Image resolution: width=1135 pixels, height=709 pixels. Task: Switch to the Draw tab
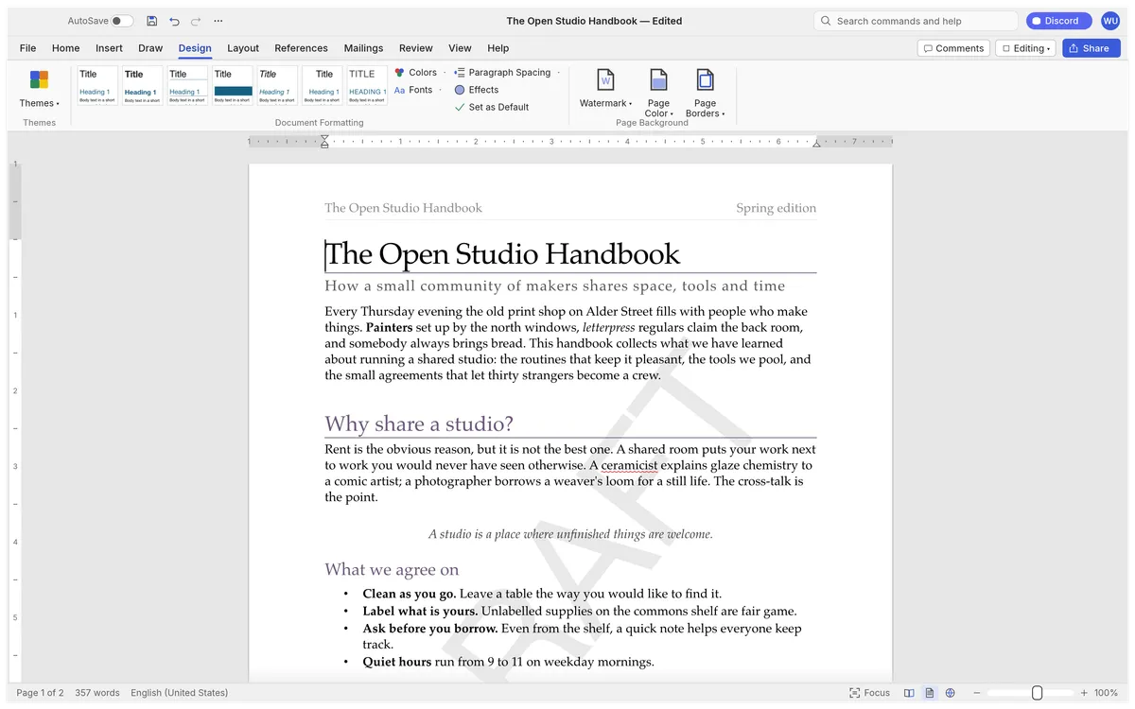150,48
